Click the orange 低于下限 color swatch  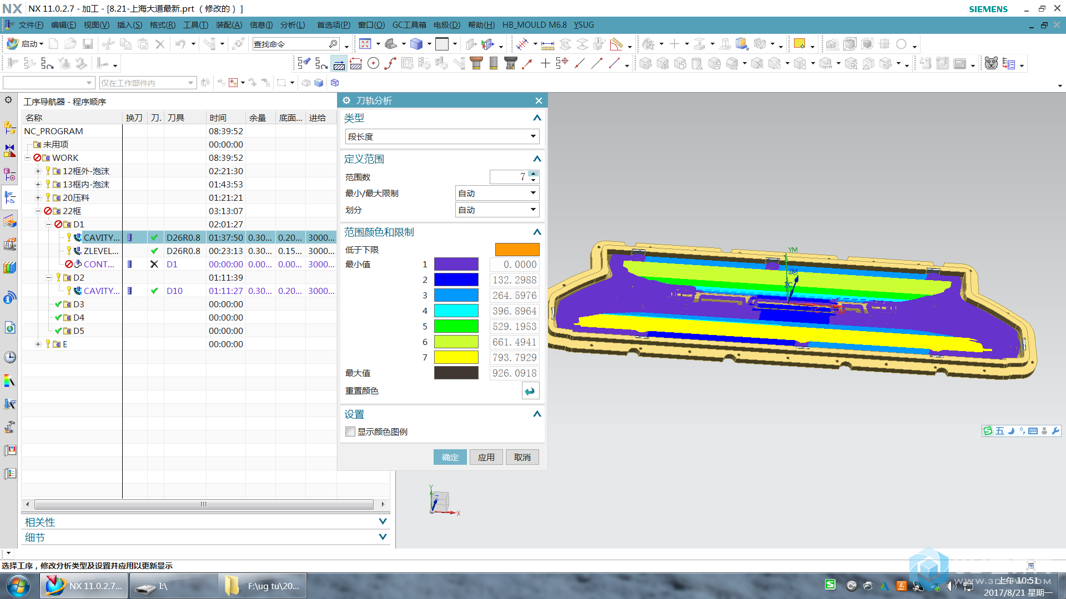tap(517, 250)
